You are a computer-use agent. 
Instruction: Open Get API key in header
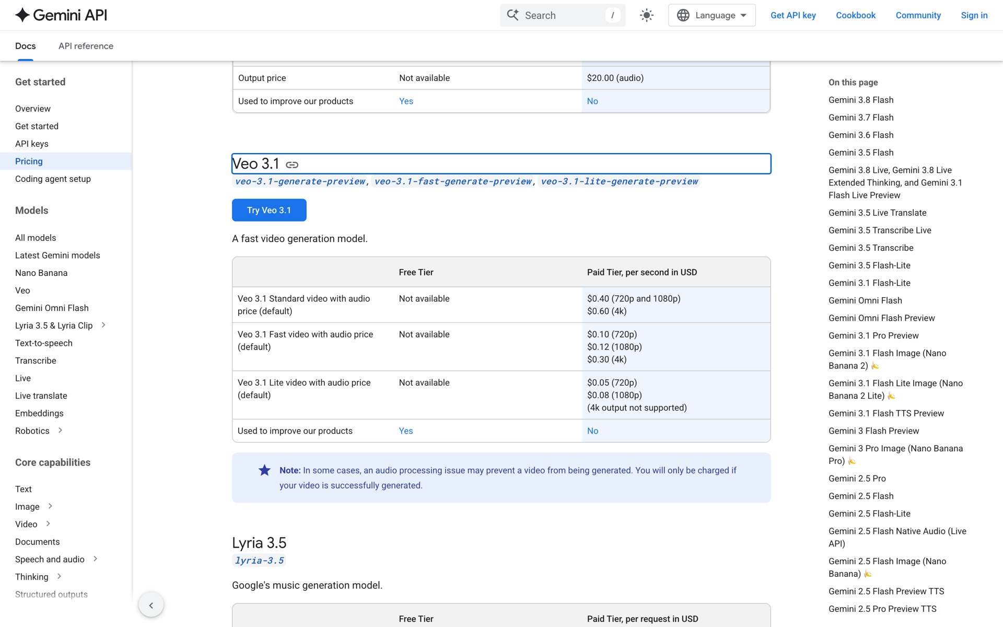point(793,15)
